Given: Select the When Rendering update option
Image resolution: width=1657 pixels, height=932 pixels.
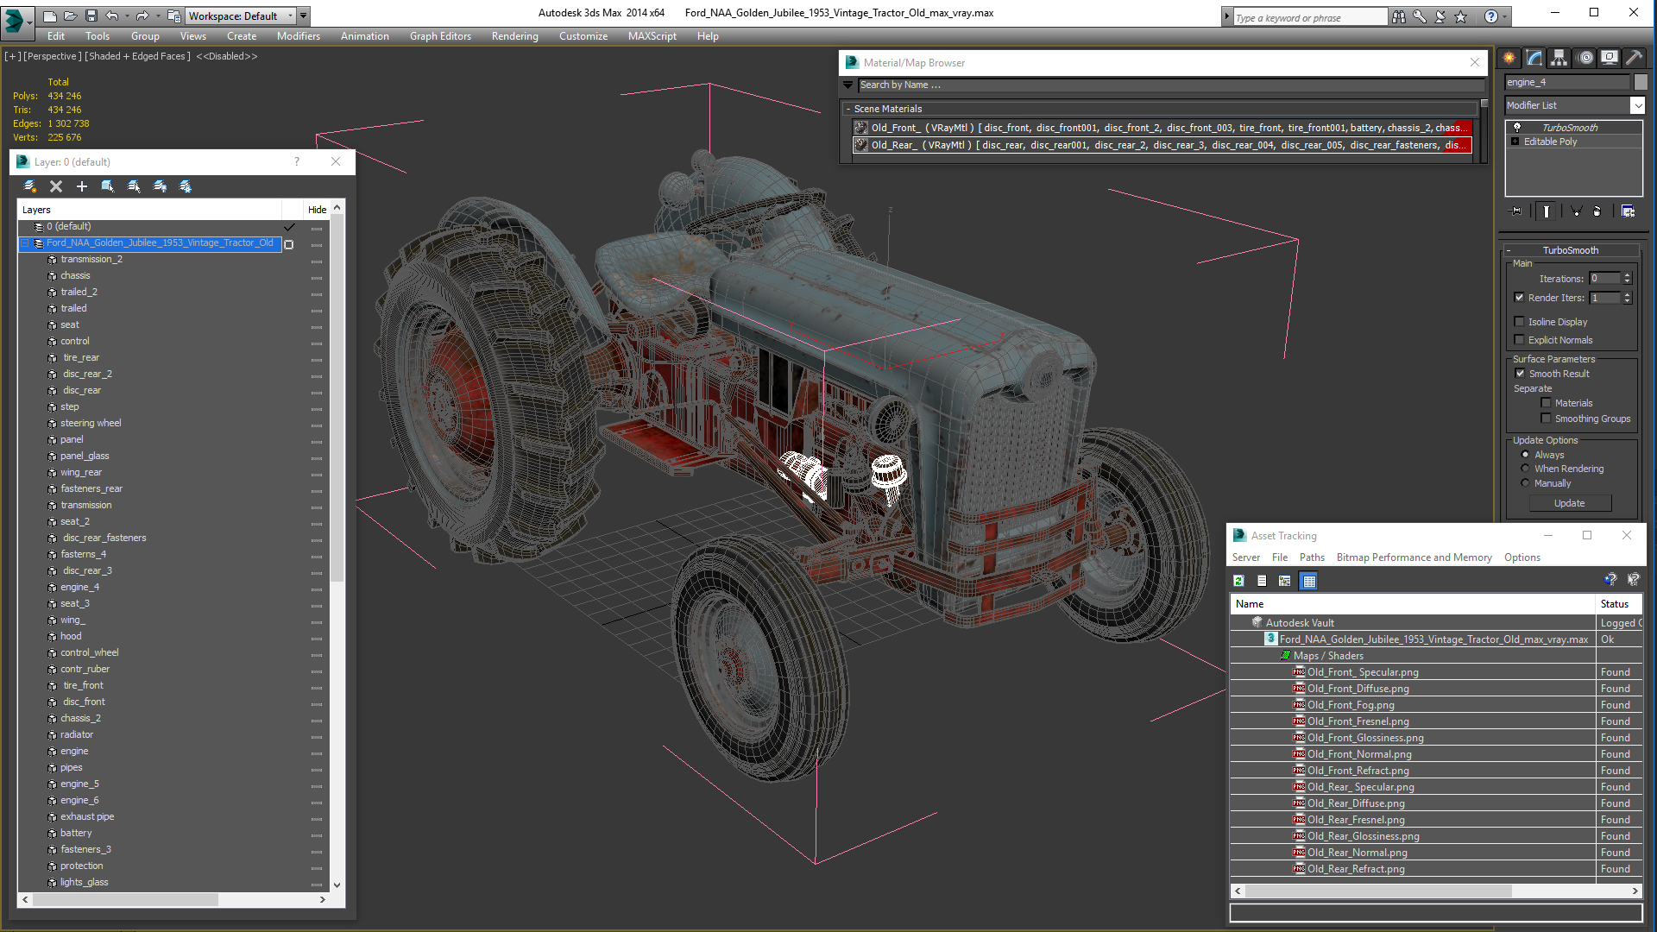Looking at the screenshot, I should tap(1526, 469).
